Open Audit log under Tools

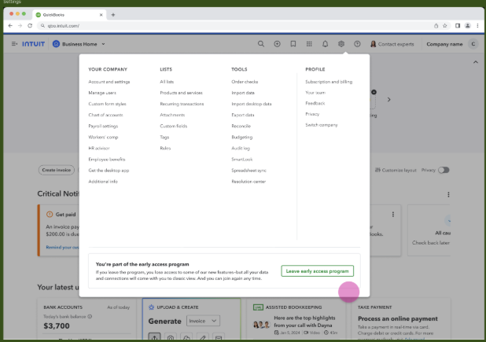[x=241, y=148]
